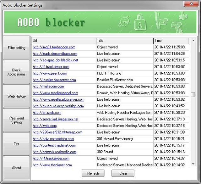Select 'Dedicated Server, Dedicated Servers,' title cell

tap(125, 86)
